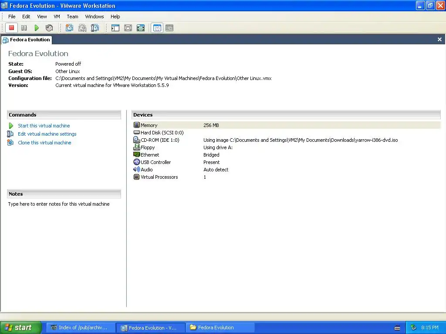Click the Virtual Processors device icon
This screenshot has height=334, width=446.
pyautogui.click(x=136, y=177)
